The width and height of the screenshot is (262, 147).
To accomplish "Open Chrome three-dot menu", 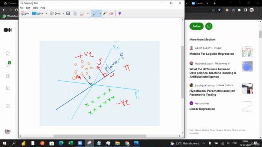I will point(258,10).
